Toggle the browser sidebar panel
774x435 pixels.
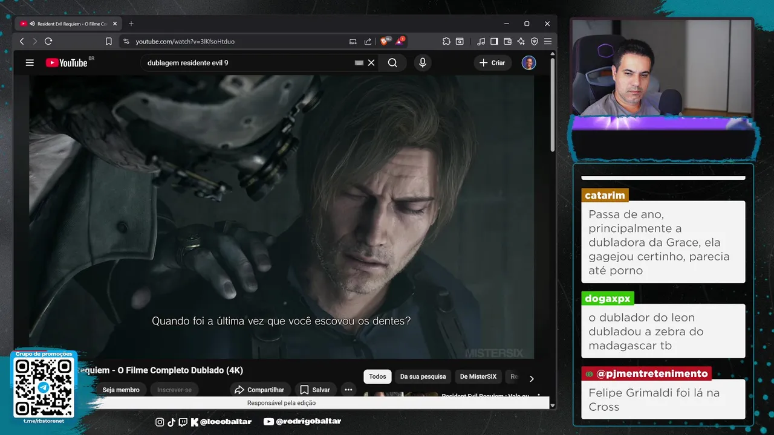(494, 41)
